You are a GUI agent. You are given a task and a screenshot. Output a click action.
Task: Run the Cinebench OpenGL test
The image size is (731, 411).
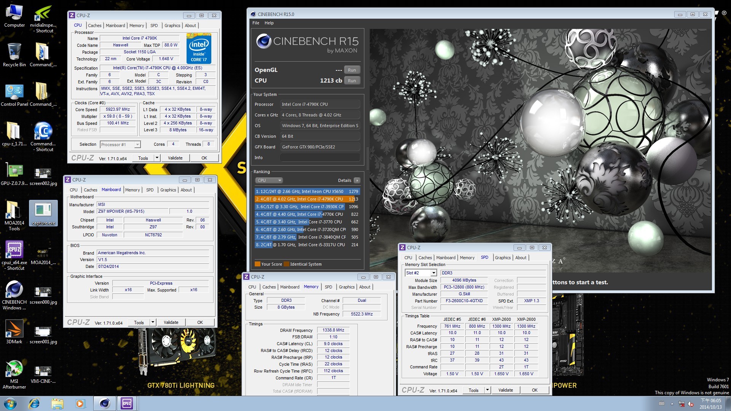click(x=352, y=70)
